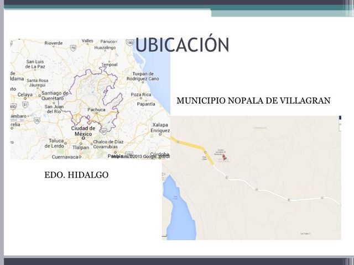Click the Toluca de Lerdo label
The height and width of the screenshot is (265, 354).
[x=54, y=144]
